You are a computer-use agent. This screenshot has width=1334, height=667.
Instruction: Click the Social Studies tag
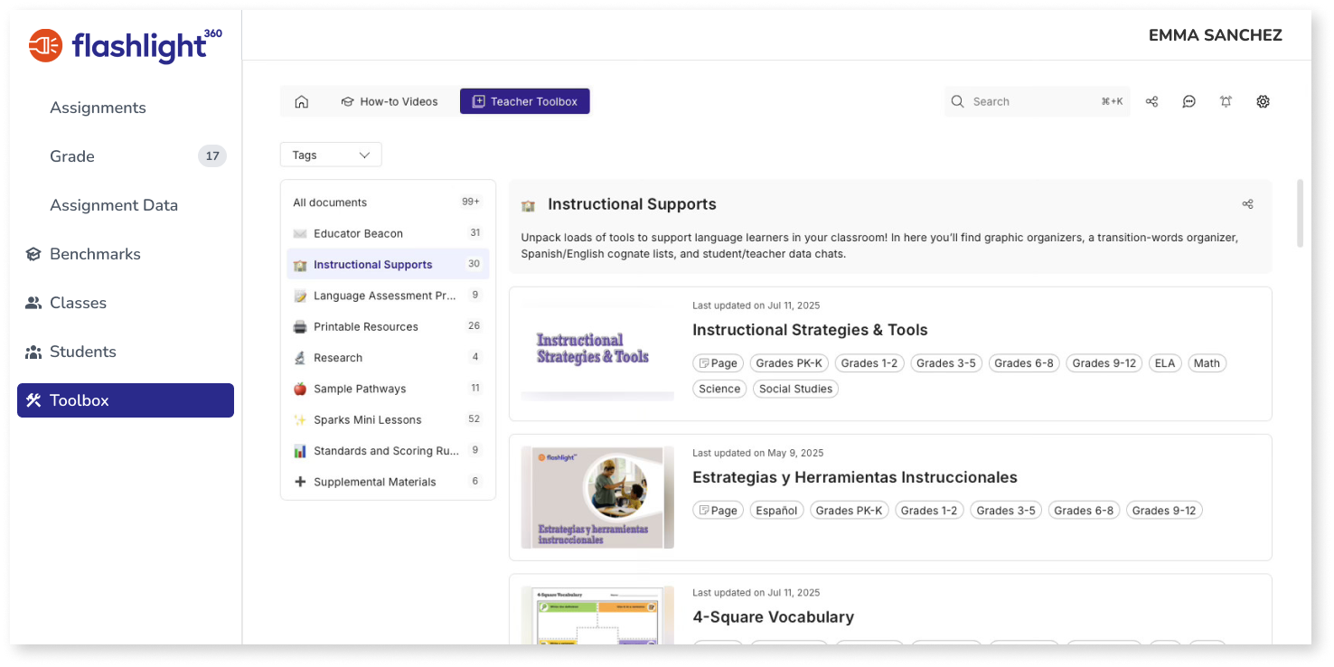point(795,389)
